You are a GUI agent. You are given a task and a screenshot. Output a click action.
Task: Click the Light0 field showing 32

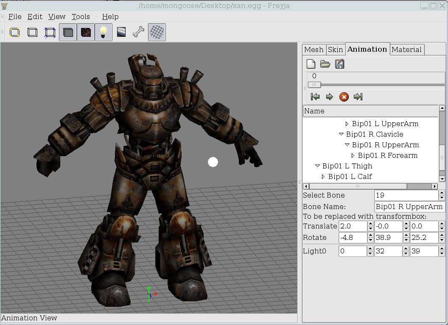click(389, 251)
